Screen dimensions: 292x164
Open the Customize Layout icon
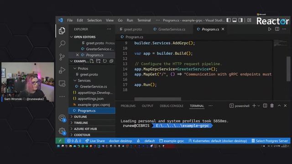249,20
